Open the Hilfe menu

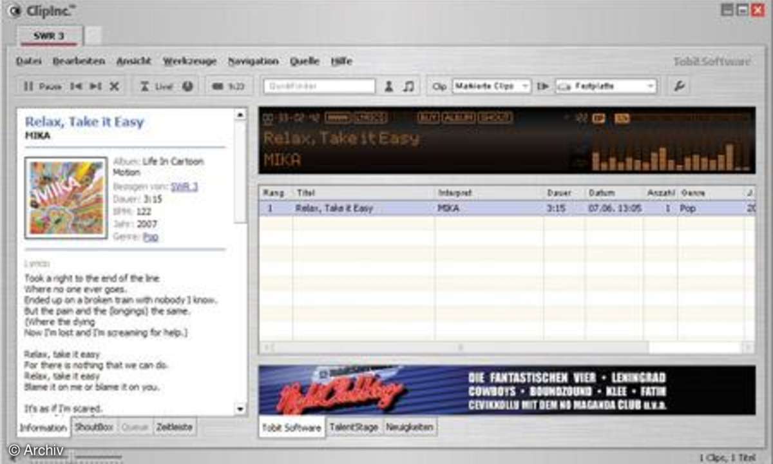pyautogui.click(x=341, y=61)
